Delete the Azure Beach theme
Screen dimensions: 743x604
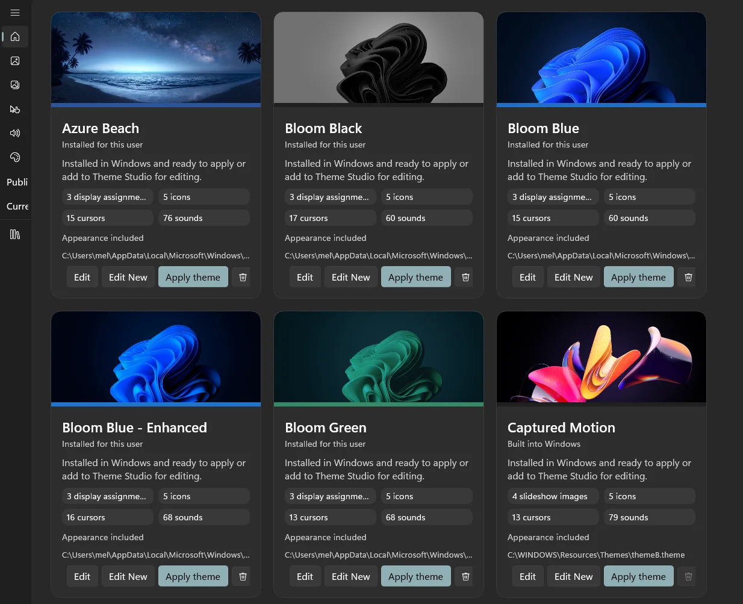pyautogui.click(x=243, y=277)
